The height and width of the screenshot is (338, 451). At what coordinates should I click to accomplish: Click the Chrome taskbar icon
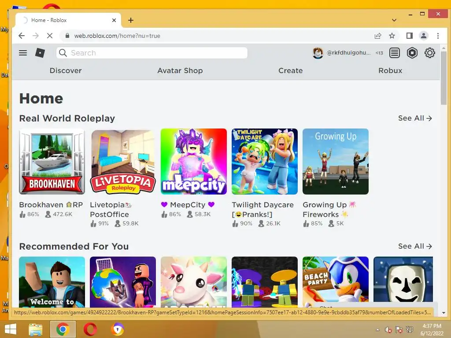point(63,329)
